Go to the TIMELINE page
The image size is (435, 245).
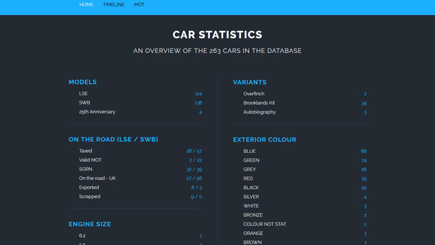click(x=114, y=5)
